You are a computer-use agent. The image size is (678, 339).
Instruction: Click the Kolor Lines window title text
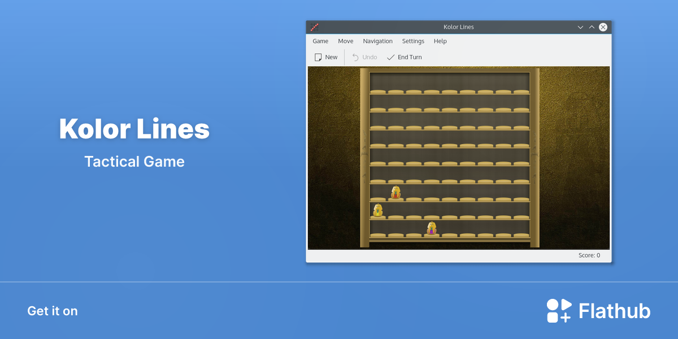(459, 27)
